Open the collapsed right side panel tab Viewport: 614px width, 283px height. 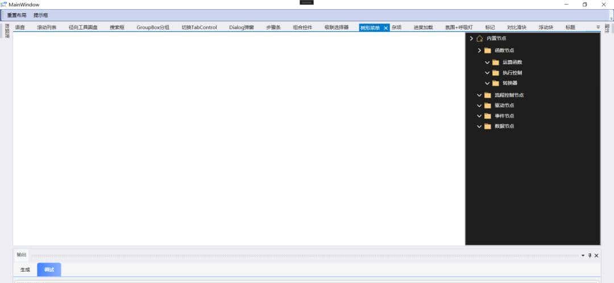(x=607, y=28)
